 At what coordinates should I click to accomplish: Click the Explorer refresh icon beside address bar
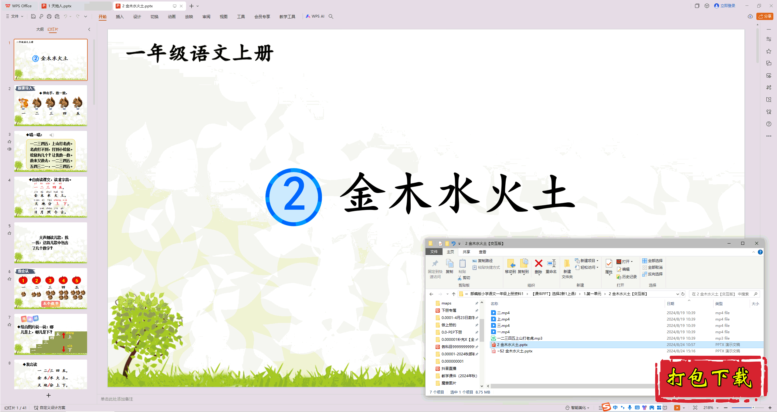click(x=683, y=294)
